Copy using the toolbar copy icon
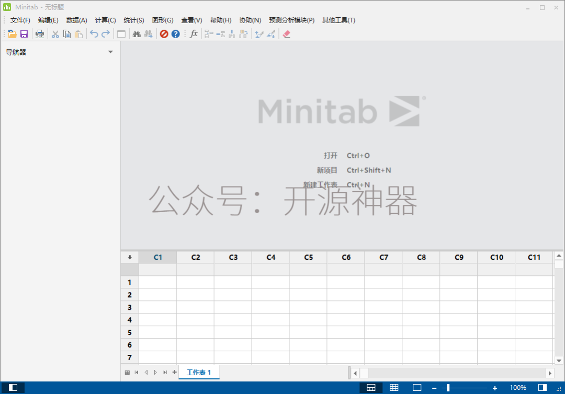565x394 pixels. point(66,34)
